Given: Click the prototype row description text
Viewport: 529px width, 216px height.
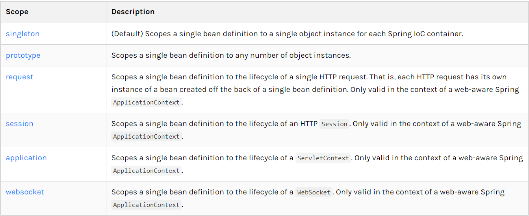Looking at the screenshot, I should click(x=231, y=55).
